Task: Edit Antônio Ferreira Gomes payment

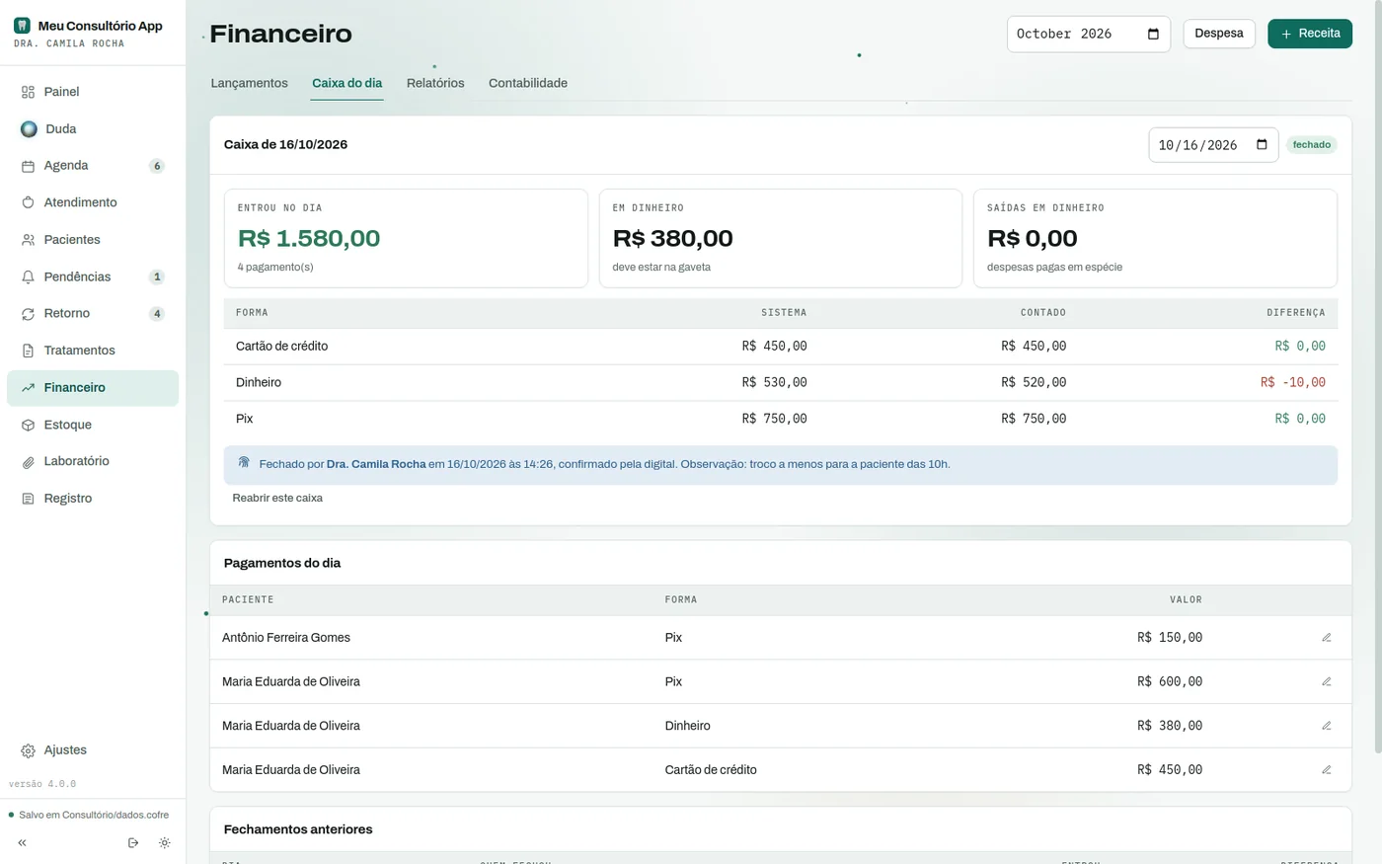Action: pyautogui.click(x=1327, y=638)
